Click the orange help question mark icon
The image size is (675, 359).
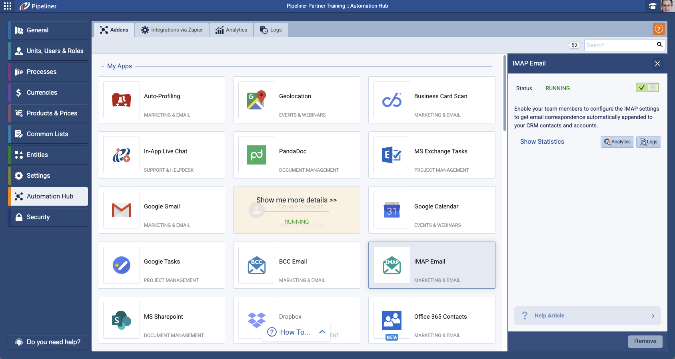(659, 29)
